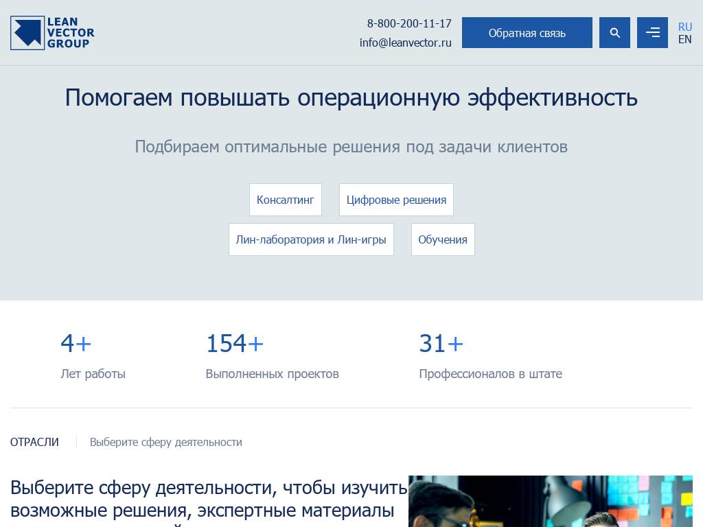Call the 8-800-200-11-17 phone number
The image size is (703, 527).
409,23
